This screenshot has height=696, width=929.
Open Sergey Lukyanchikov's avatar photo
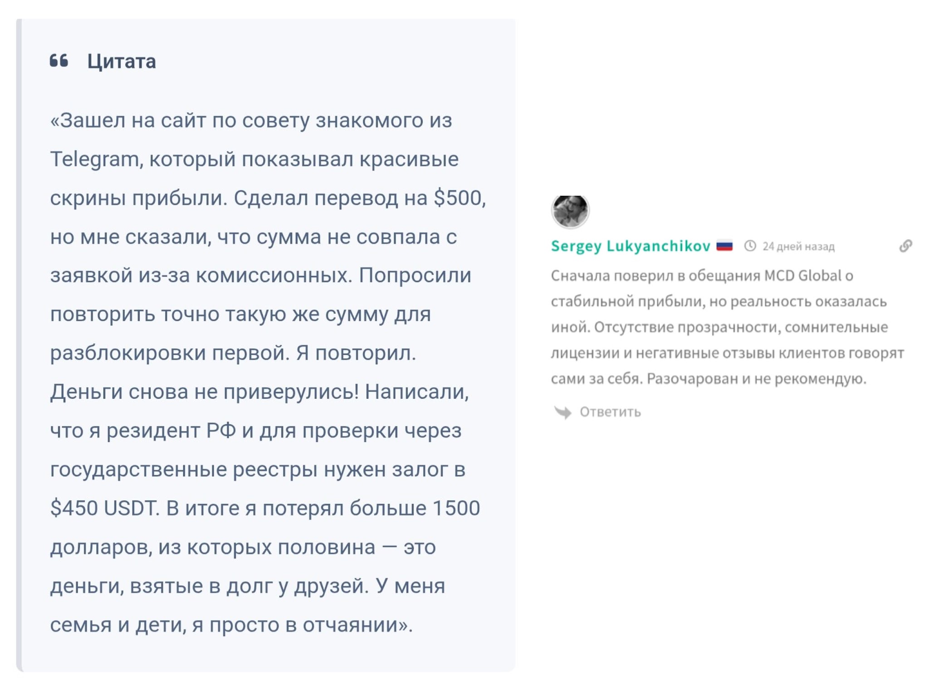[570, 211]
